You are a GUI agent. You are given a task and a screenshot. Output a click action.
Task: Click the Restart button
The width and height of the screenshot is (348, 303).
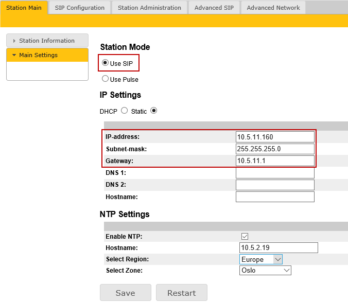[x=181, y=293]
